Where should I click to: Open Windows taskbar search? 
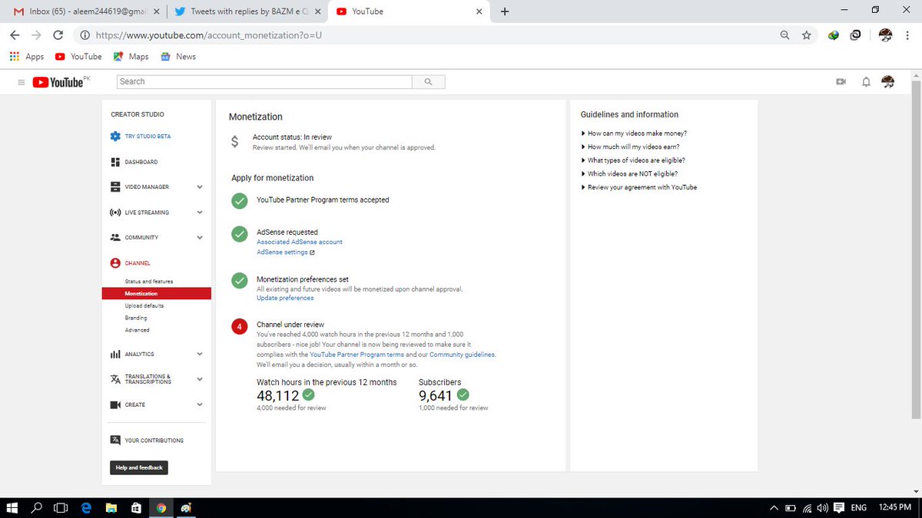click(x=37, y=507)
